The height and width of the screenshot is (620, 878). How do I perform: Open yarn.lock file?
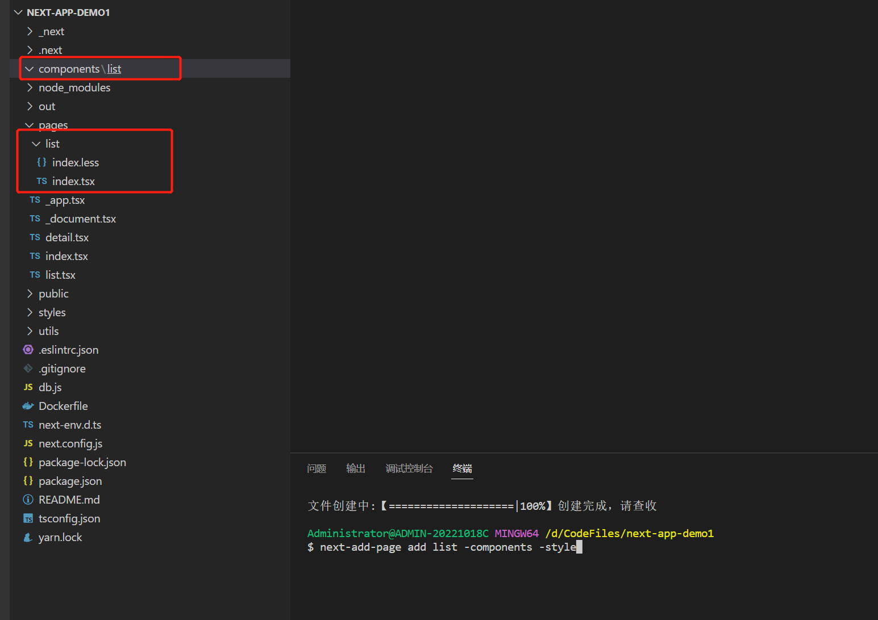[x=60, y=537]
